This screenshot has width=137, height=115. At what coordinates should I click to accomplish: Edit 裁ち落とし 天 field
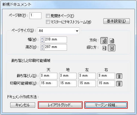click(x=49, y=76)
